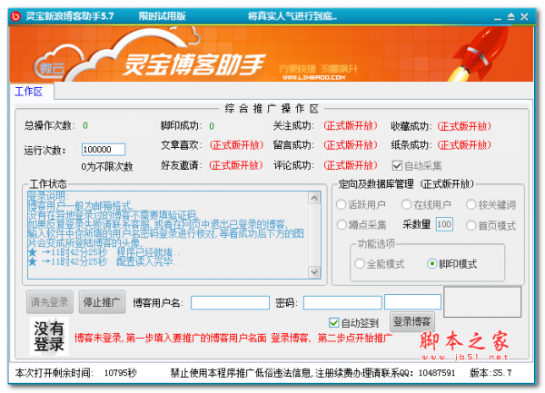Click the 版本:S5.7 text in status bar
The width and height of the screenshot is (545, 393).
point(490,373)
